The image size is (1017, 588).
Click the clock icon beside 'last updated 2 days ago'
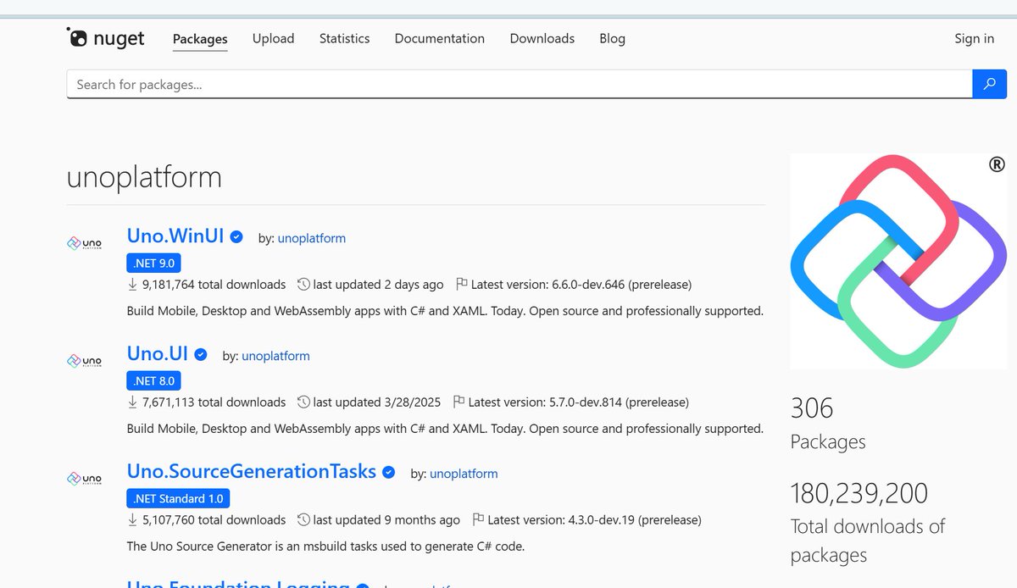(x=303, y=285)
